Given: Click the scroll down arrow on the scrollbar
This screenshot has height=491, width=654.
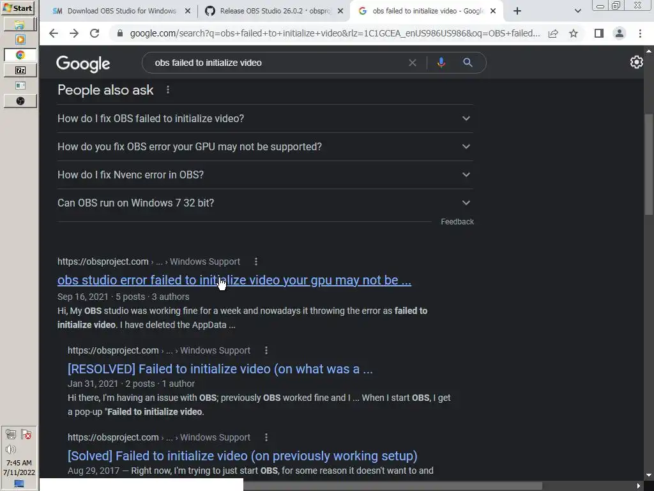Looking at the screenshot, I should click(649, 475).
